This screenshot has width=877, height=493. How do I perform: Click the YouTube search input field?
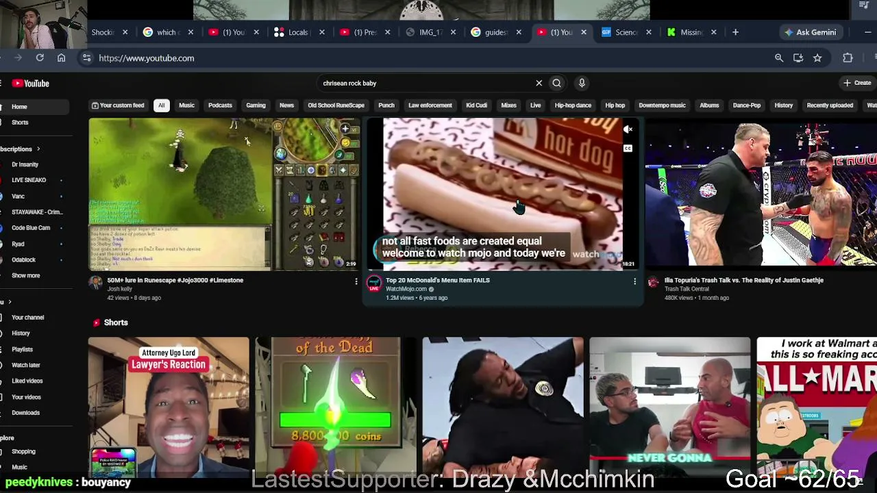[425, 83]
